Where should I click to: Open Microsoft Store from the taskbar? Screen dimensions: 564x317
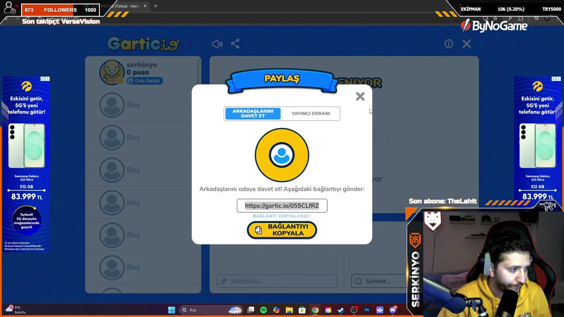click(302, 310)
